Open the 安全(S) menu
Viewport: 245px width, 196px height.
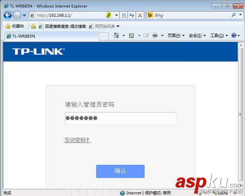point(197,36)
